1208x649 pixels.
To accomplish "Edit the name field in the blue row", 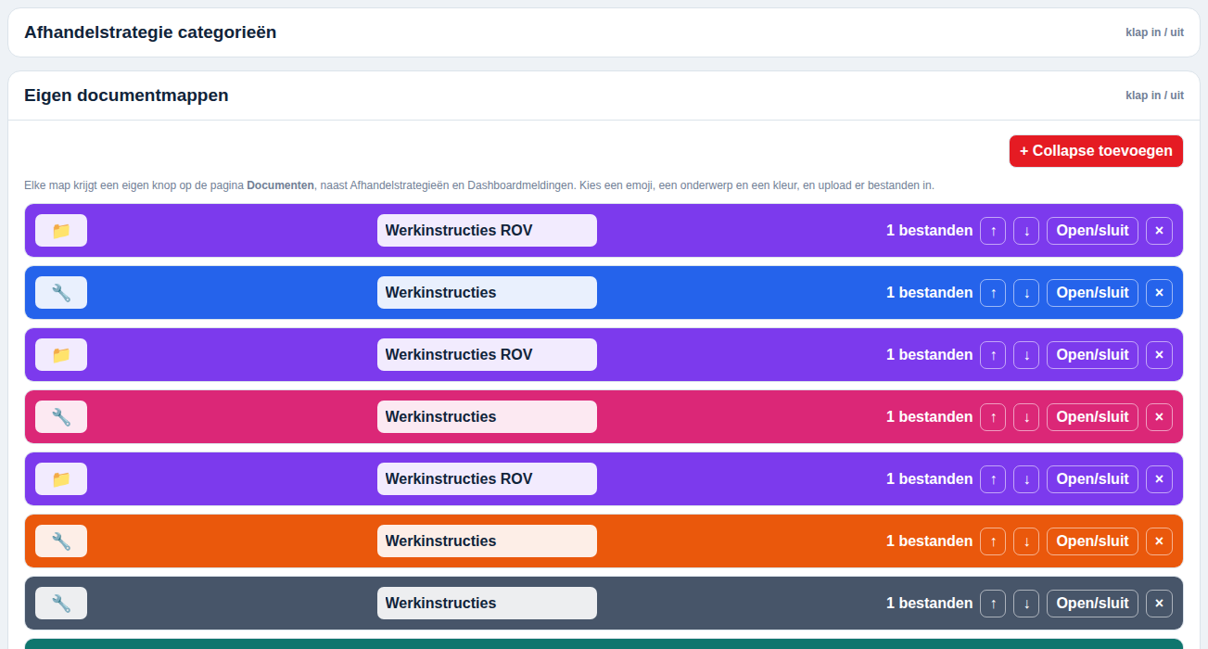I will [x=487, y=293].
